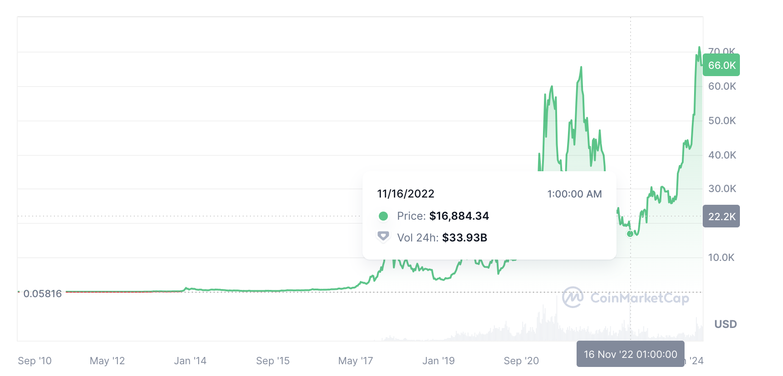This screenshot has height=376, width=783.
Task: Select Sep '15 on the time axis
Action: 273,361
